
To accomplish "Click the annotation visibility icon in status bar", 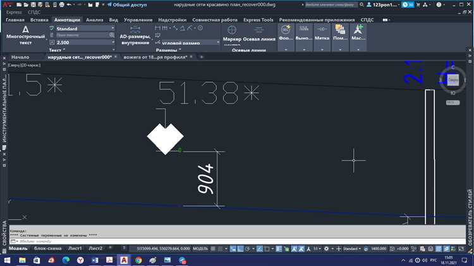I will coord(294,249).
